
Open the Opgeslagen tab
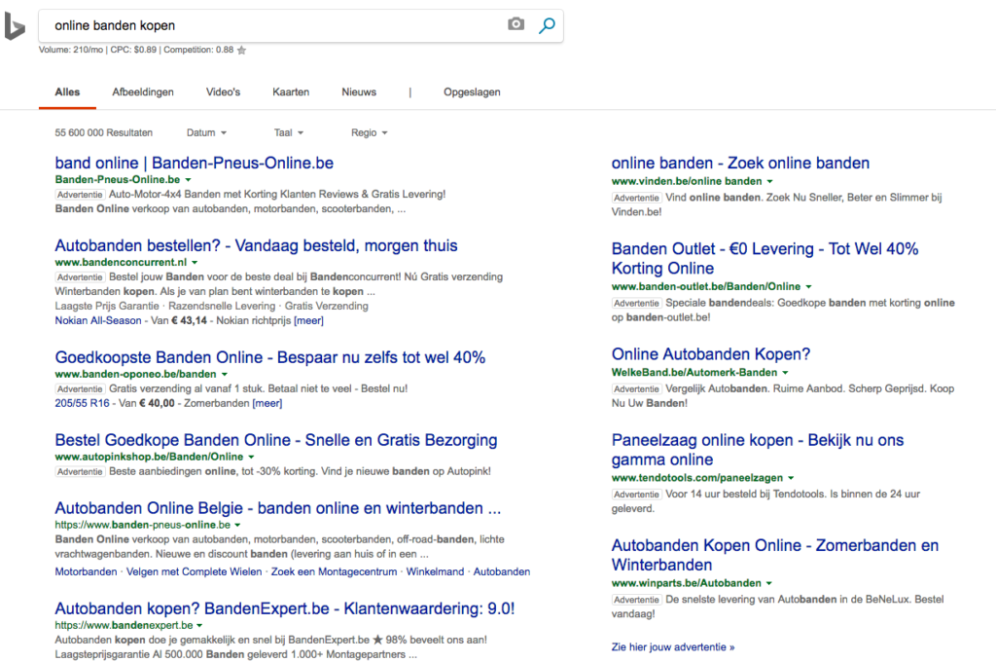pyautogui.click(x=472, y=92)
